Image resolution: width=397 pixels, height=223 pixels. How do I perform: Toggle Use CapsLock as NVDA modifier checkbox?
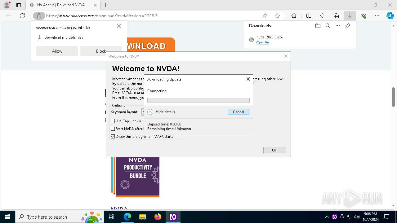click(113, 121)
